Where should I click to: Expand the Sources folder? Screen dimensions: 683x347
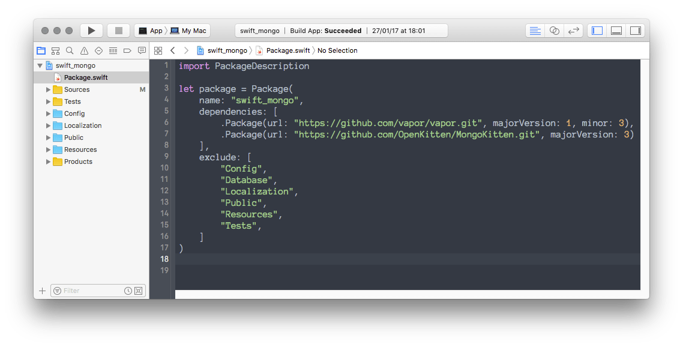[49, 89]
